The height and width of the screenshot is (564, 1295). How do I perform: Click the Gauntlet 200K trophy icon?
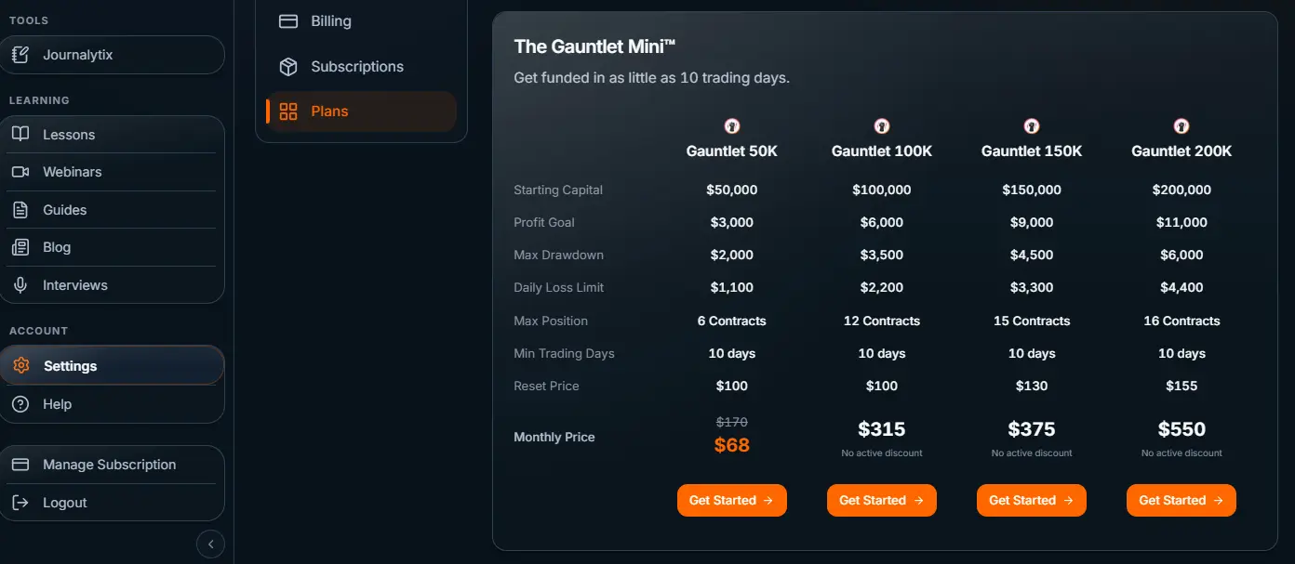[1181, 125]
